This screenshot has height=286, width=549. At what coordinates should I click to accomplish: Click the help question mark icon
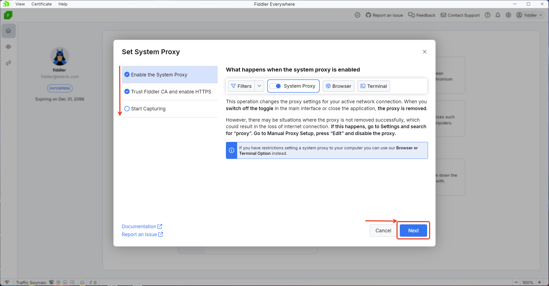click(x=487, y=15)
